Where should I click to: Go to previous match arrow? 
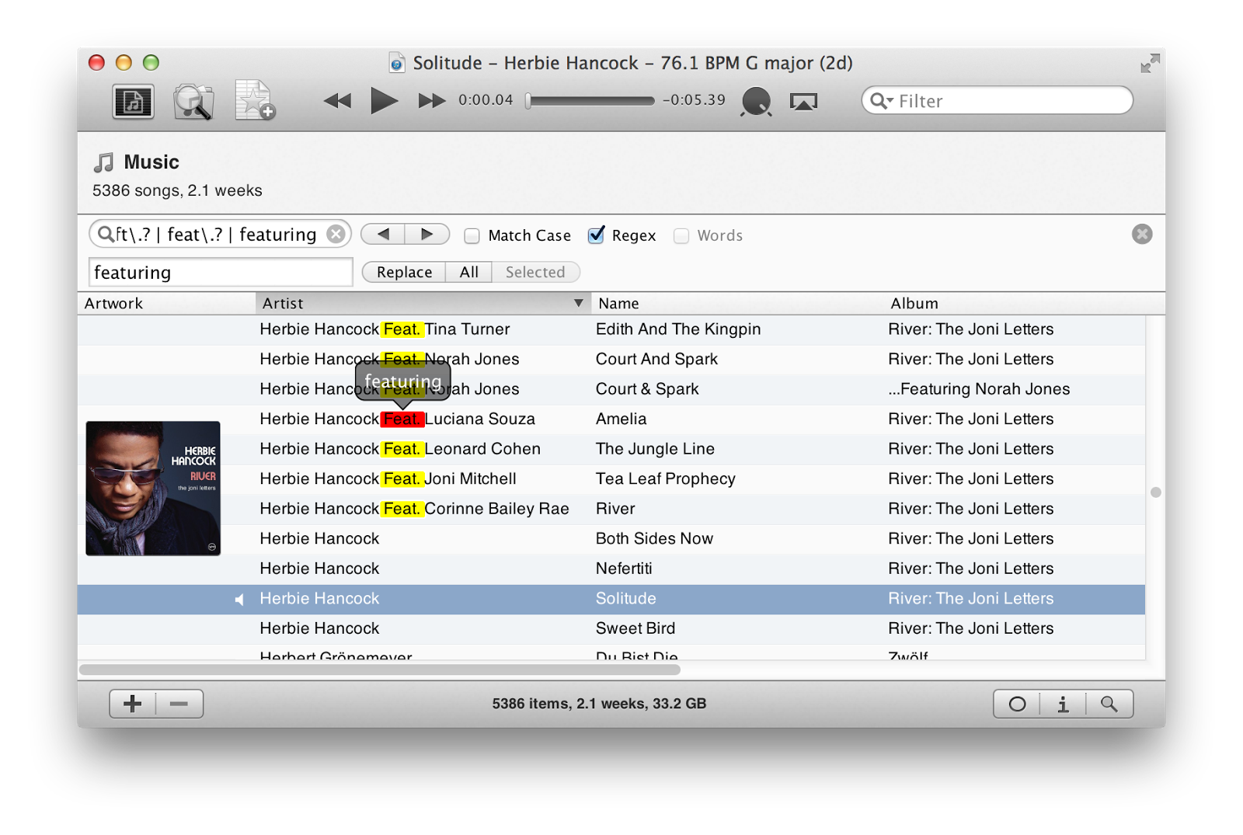(x=383, y=234)
